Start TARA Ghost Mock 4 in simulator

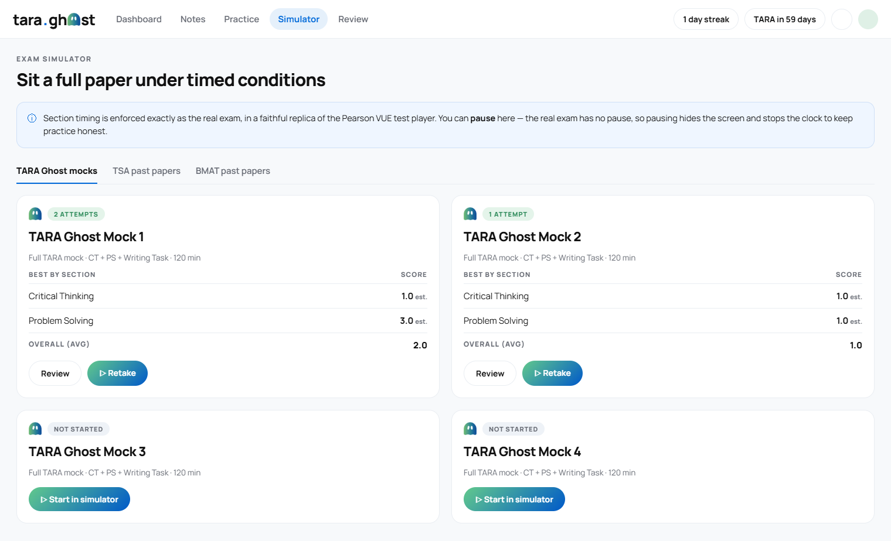coord(514,499)
